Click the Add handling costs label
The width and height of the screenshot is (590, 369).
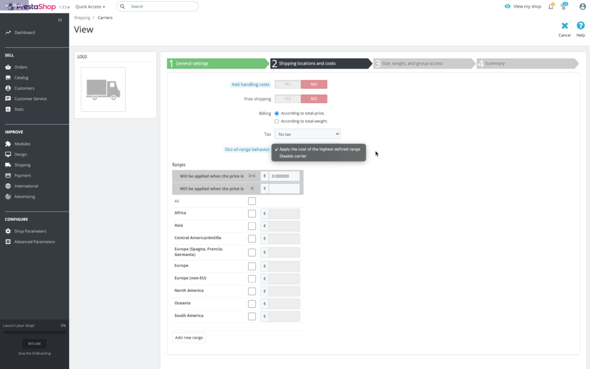point(250,84)
